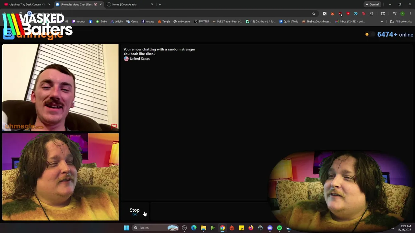The height and width of the screenshot is (233, 415).
Task: Open the (18) Dashboard bookmark
Action: coord(260,22)
